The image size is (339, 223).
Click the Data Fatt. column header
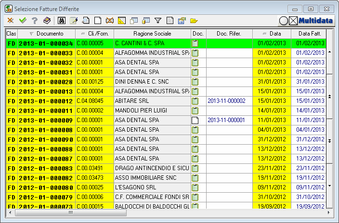click(x=309, y=34)
